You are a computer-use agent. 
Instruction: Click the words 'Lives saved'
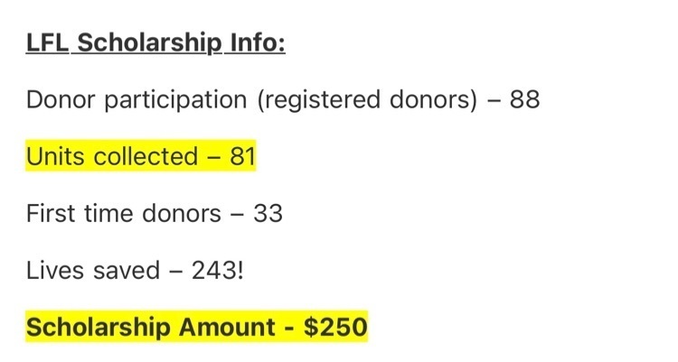[x=93, y=271]
